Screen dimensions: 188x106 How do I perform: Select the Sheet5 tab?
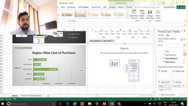[x=15, y=96]
